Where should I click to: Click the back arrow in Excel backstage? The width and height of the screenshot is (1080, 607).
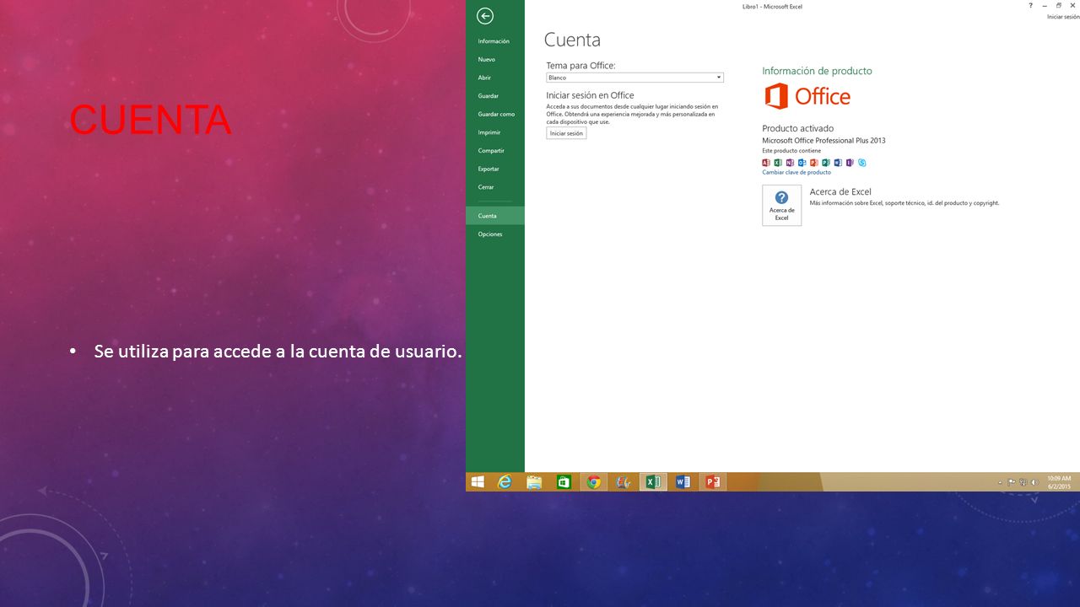point(484,15)
